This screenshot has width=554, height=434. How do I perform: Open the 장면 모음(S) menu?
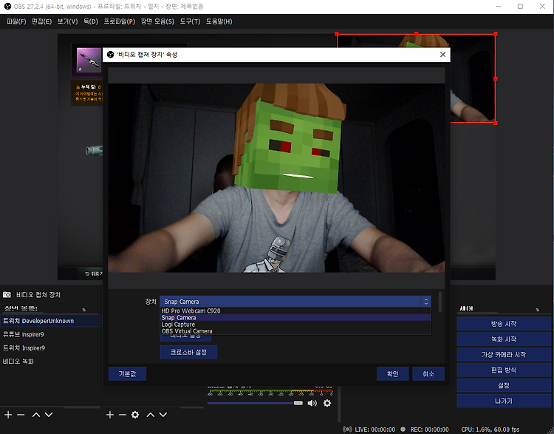tap(157, 21)
